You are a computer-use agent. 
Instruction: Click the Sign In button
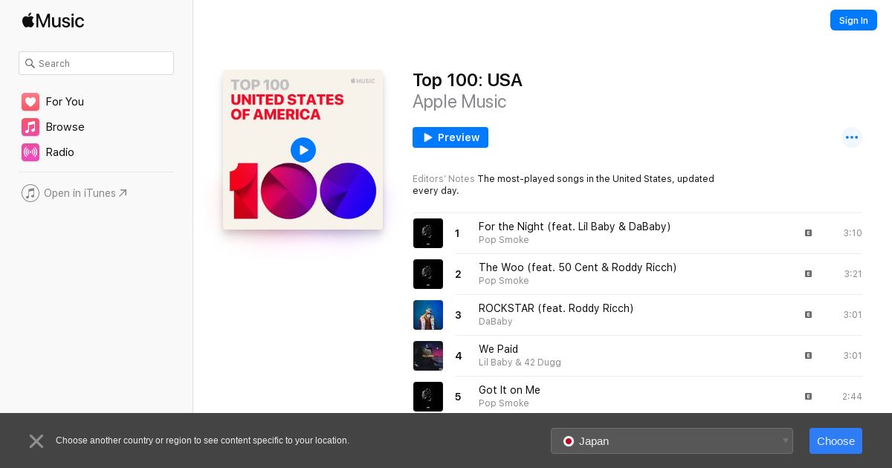pos(853,21)
